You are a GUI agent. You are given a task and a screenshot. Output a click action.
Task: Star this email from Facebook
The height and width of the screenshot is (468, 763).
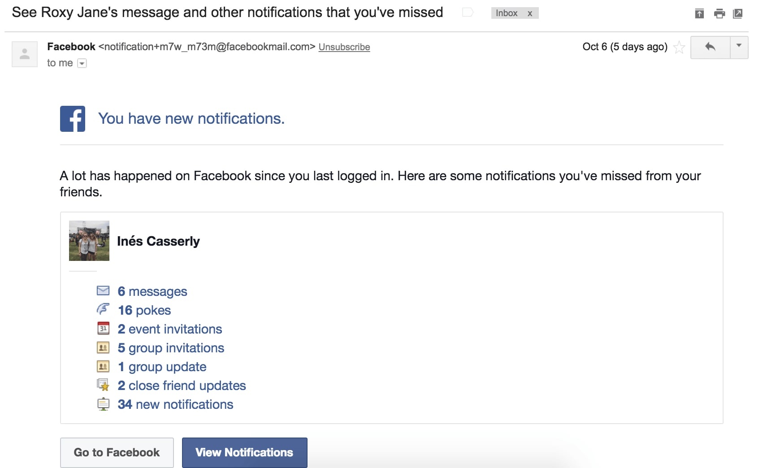point(679,47)
